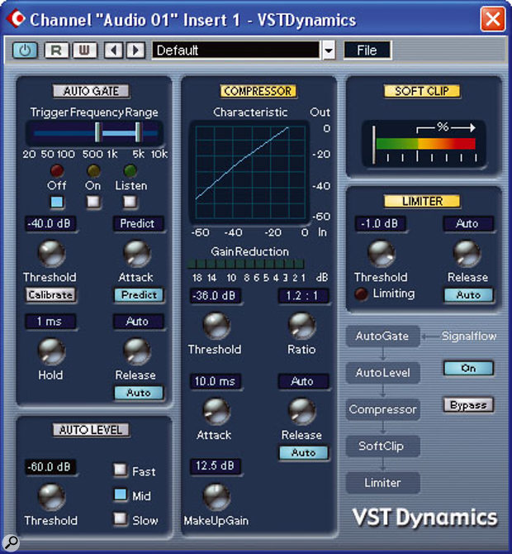This screenshot has height=554, width=512.
Task: Select SoftClip in the signal flow
Action: tap(382, 447)
